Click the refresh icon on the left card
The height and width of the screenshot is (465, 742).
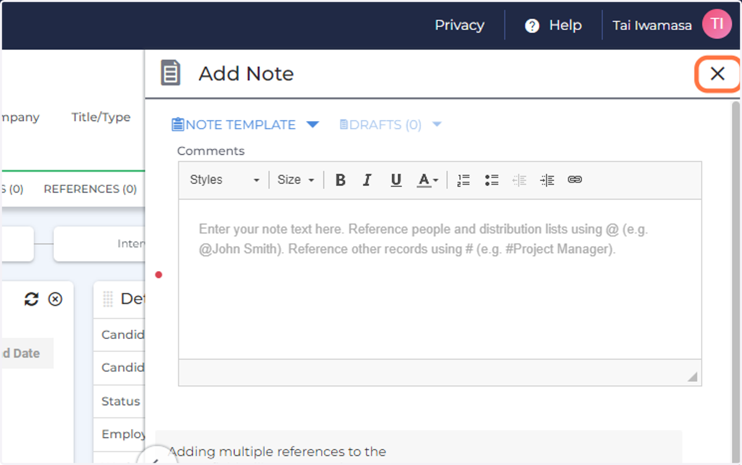[32, 300]
